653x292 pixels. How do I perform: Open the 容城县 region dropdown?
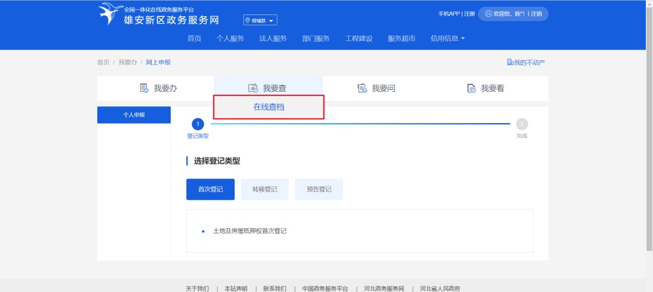[x=260, y=21]
